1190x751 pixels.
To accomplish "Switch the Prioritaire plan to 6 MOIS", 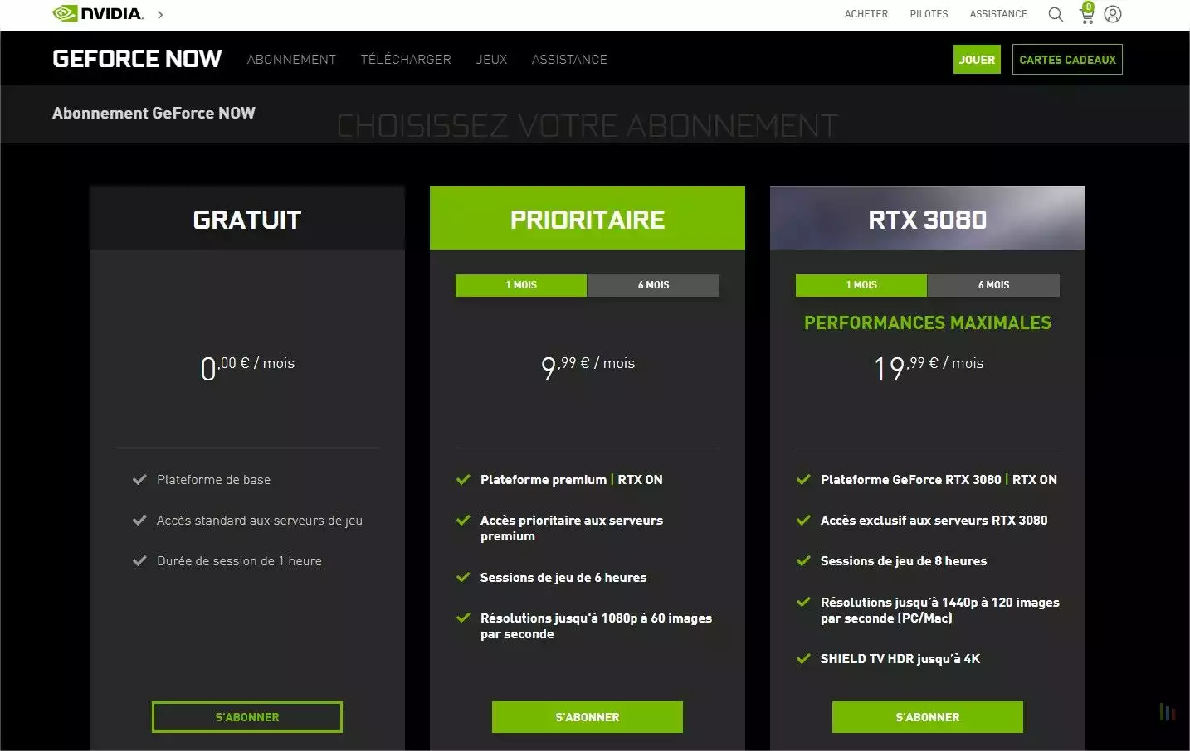I will 653,285.
